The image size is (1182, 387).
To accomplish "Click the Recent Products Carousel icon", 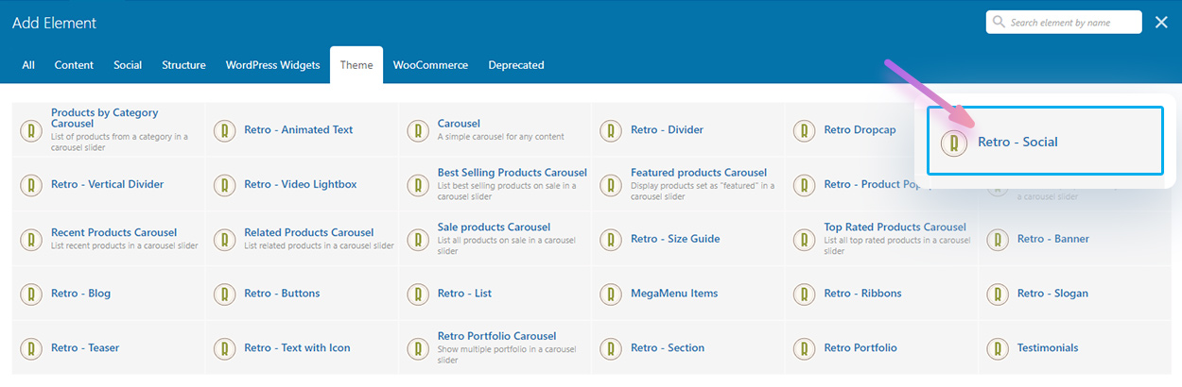I will point(32,239).
